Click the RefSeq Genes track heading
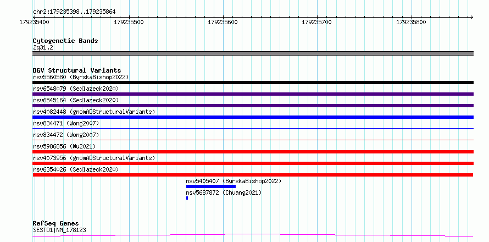 point(56,224)
